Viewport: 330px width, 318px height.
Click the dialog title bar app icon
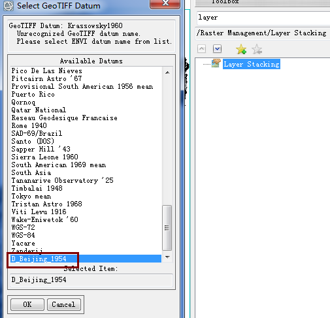coord(8,6)
